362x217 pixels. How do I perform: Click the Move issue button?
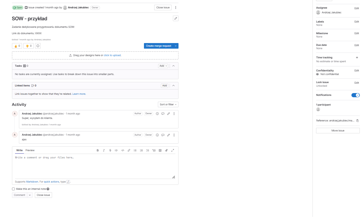(338, 131)
